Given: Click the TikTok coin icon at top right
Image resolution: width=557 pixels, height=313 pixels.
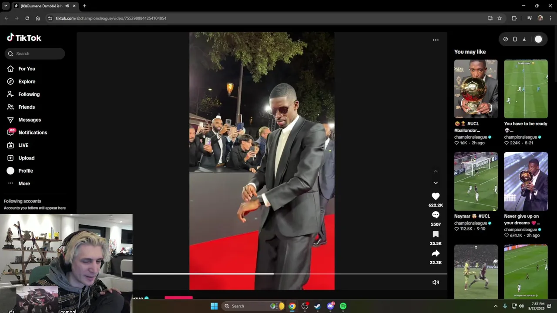Looking at the screenshot, I should 506,39.
